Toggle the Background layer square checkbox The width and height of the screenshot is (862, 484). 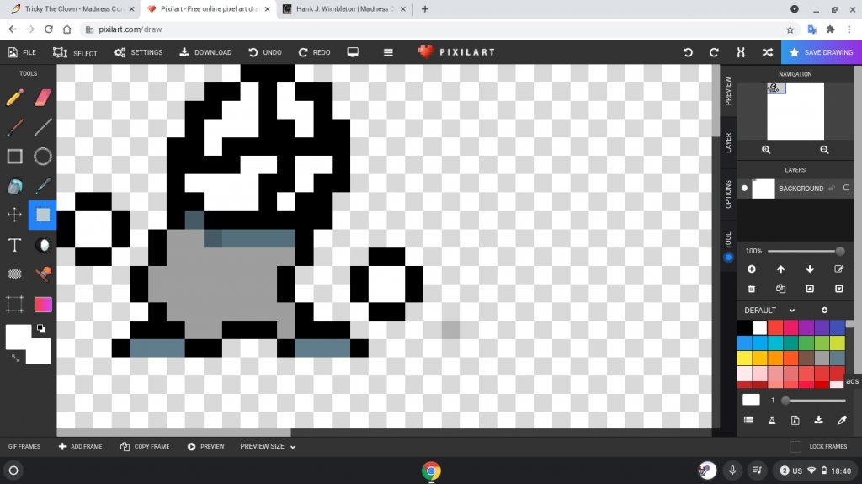coord(847,188)
